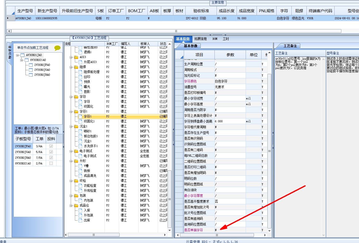Image resolution: width=359 pixels, height=243 pixels.
Task: Click the document icon beside 丝印
Action: [80, 77]
